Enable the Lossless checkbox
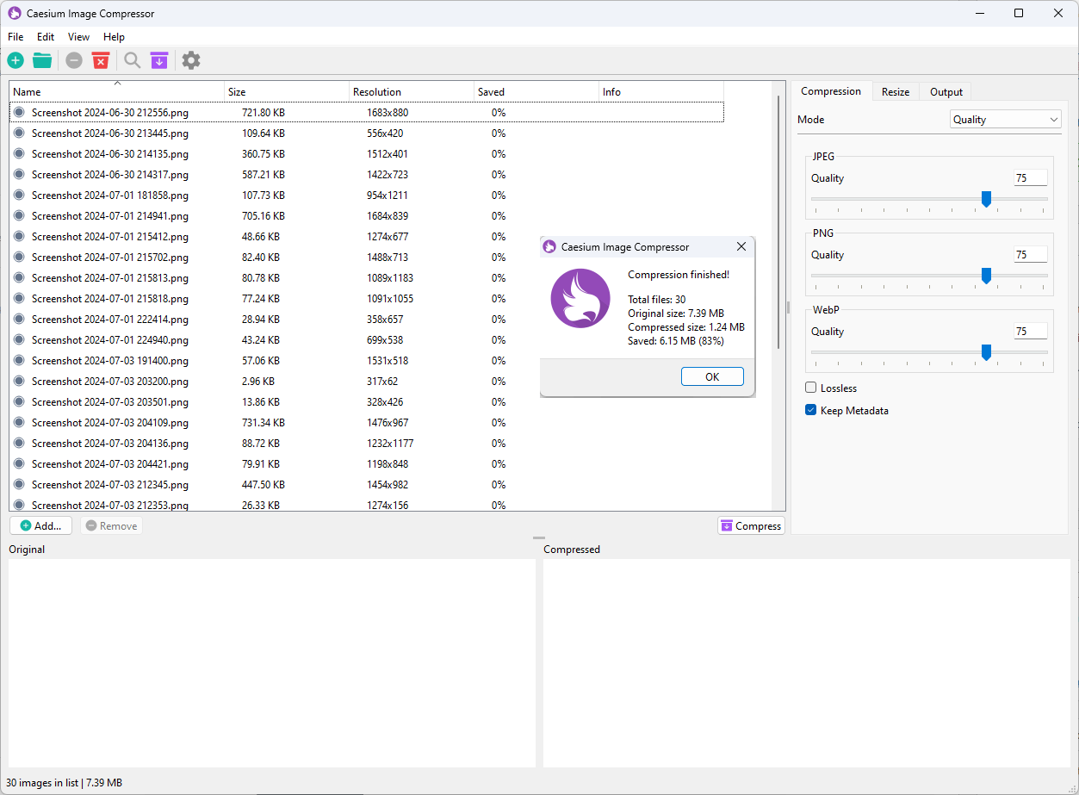Viewport: 1079px width, 795px height. point(810,388)
